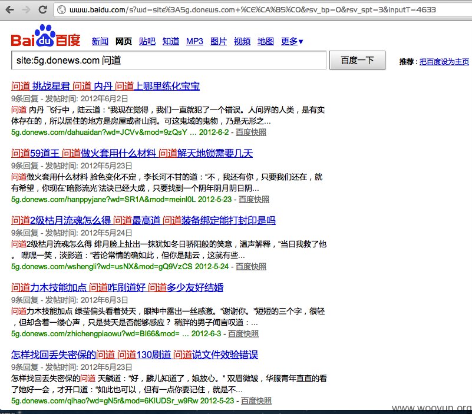Open the 贴吧 tab
Image resolution: width=472 pixels, height=414 pixels.
(147, 41)
